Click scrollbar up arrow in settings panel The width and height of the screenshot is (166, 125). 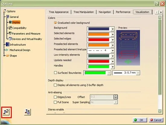(160, 17)
